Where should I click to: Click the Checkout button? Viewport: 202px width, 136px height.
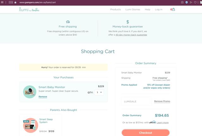pyautogui.click(x=146, y=133)
